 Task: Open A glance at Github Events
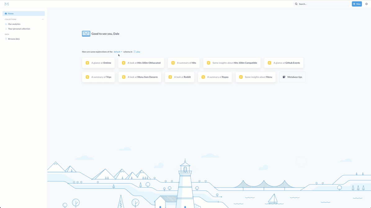(x=284, y=63)
